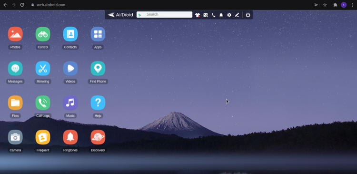This screenshot has width=357, height=174.
Task: Launch the Control binoculars icon
Action: [x=43, y=34]
